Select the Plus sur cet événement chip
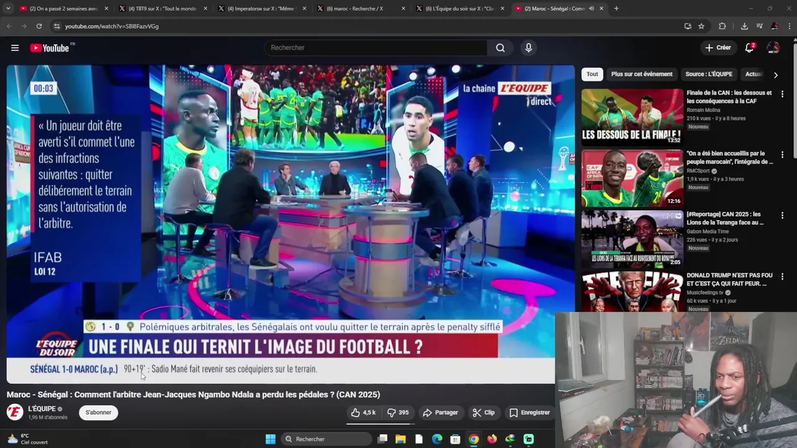The image size is (797, 448). 642,74
